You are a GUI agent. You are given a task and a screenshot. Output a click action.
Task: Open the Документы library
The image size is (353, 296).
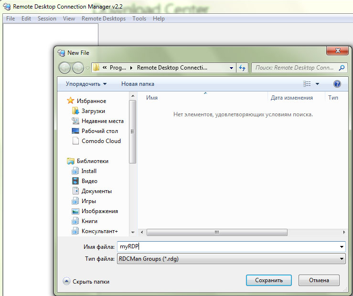point(96,191)
